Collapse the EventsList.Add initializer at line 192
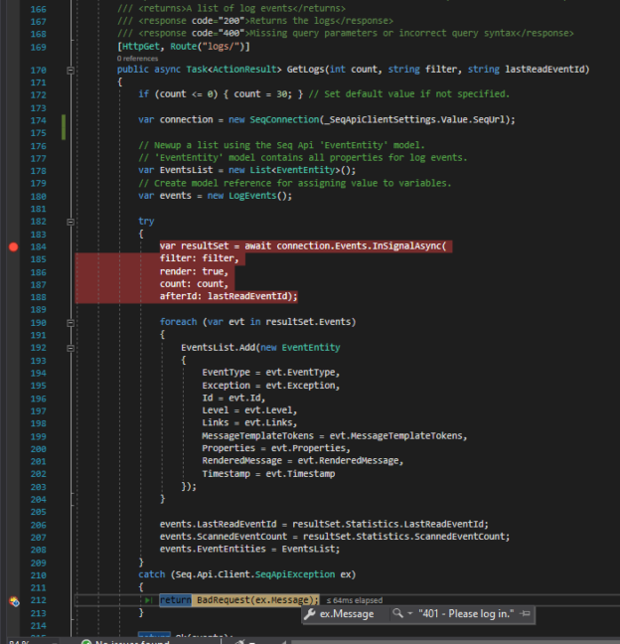Image resolution: width=620 pixels, height=644 pixels. tap(71, 348)
